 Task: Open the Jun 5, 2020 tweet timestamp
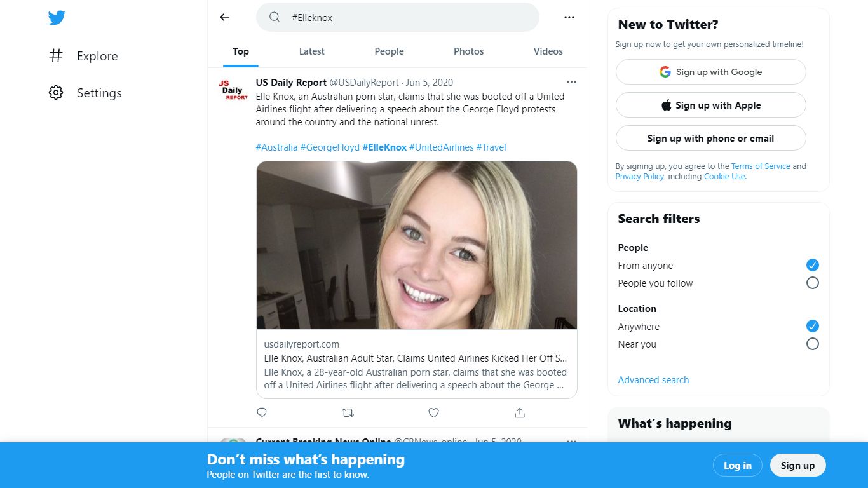click(430, 82)
